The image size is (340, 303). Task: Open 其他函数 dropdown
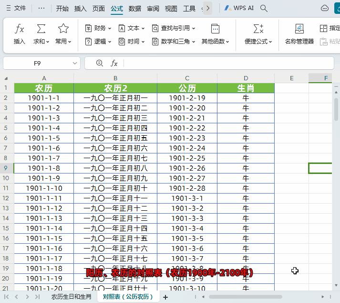coord(215,34)
